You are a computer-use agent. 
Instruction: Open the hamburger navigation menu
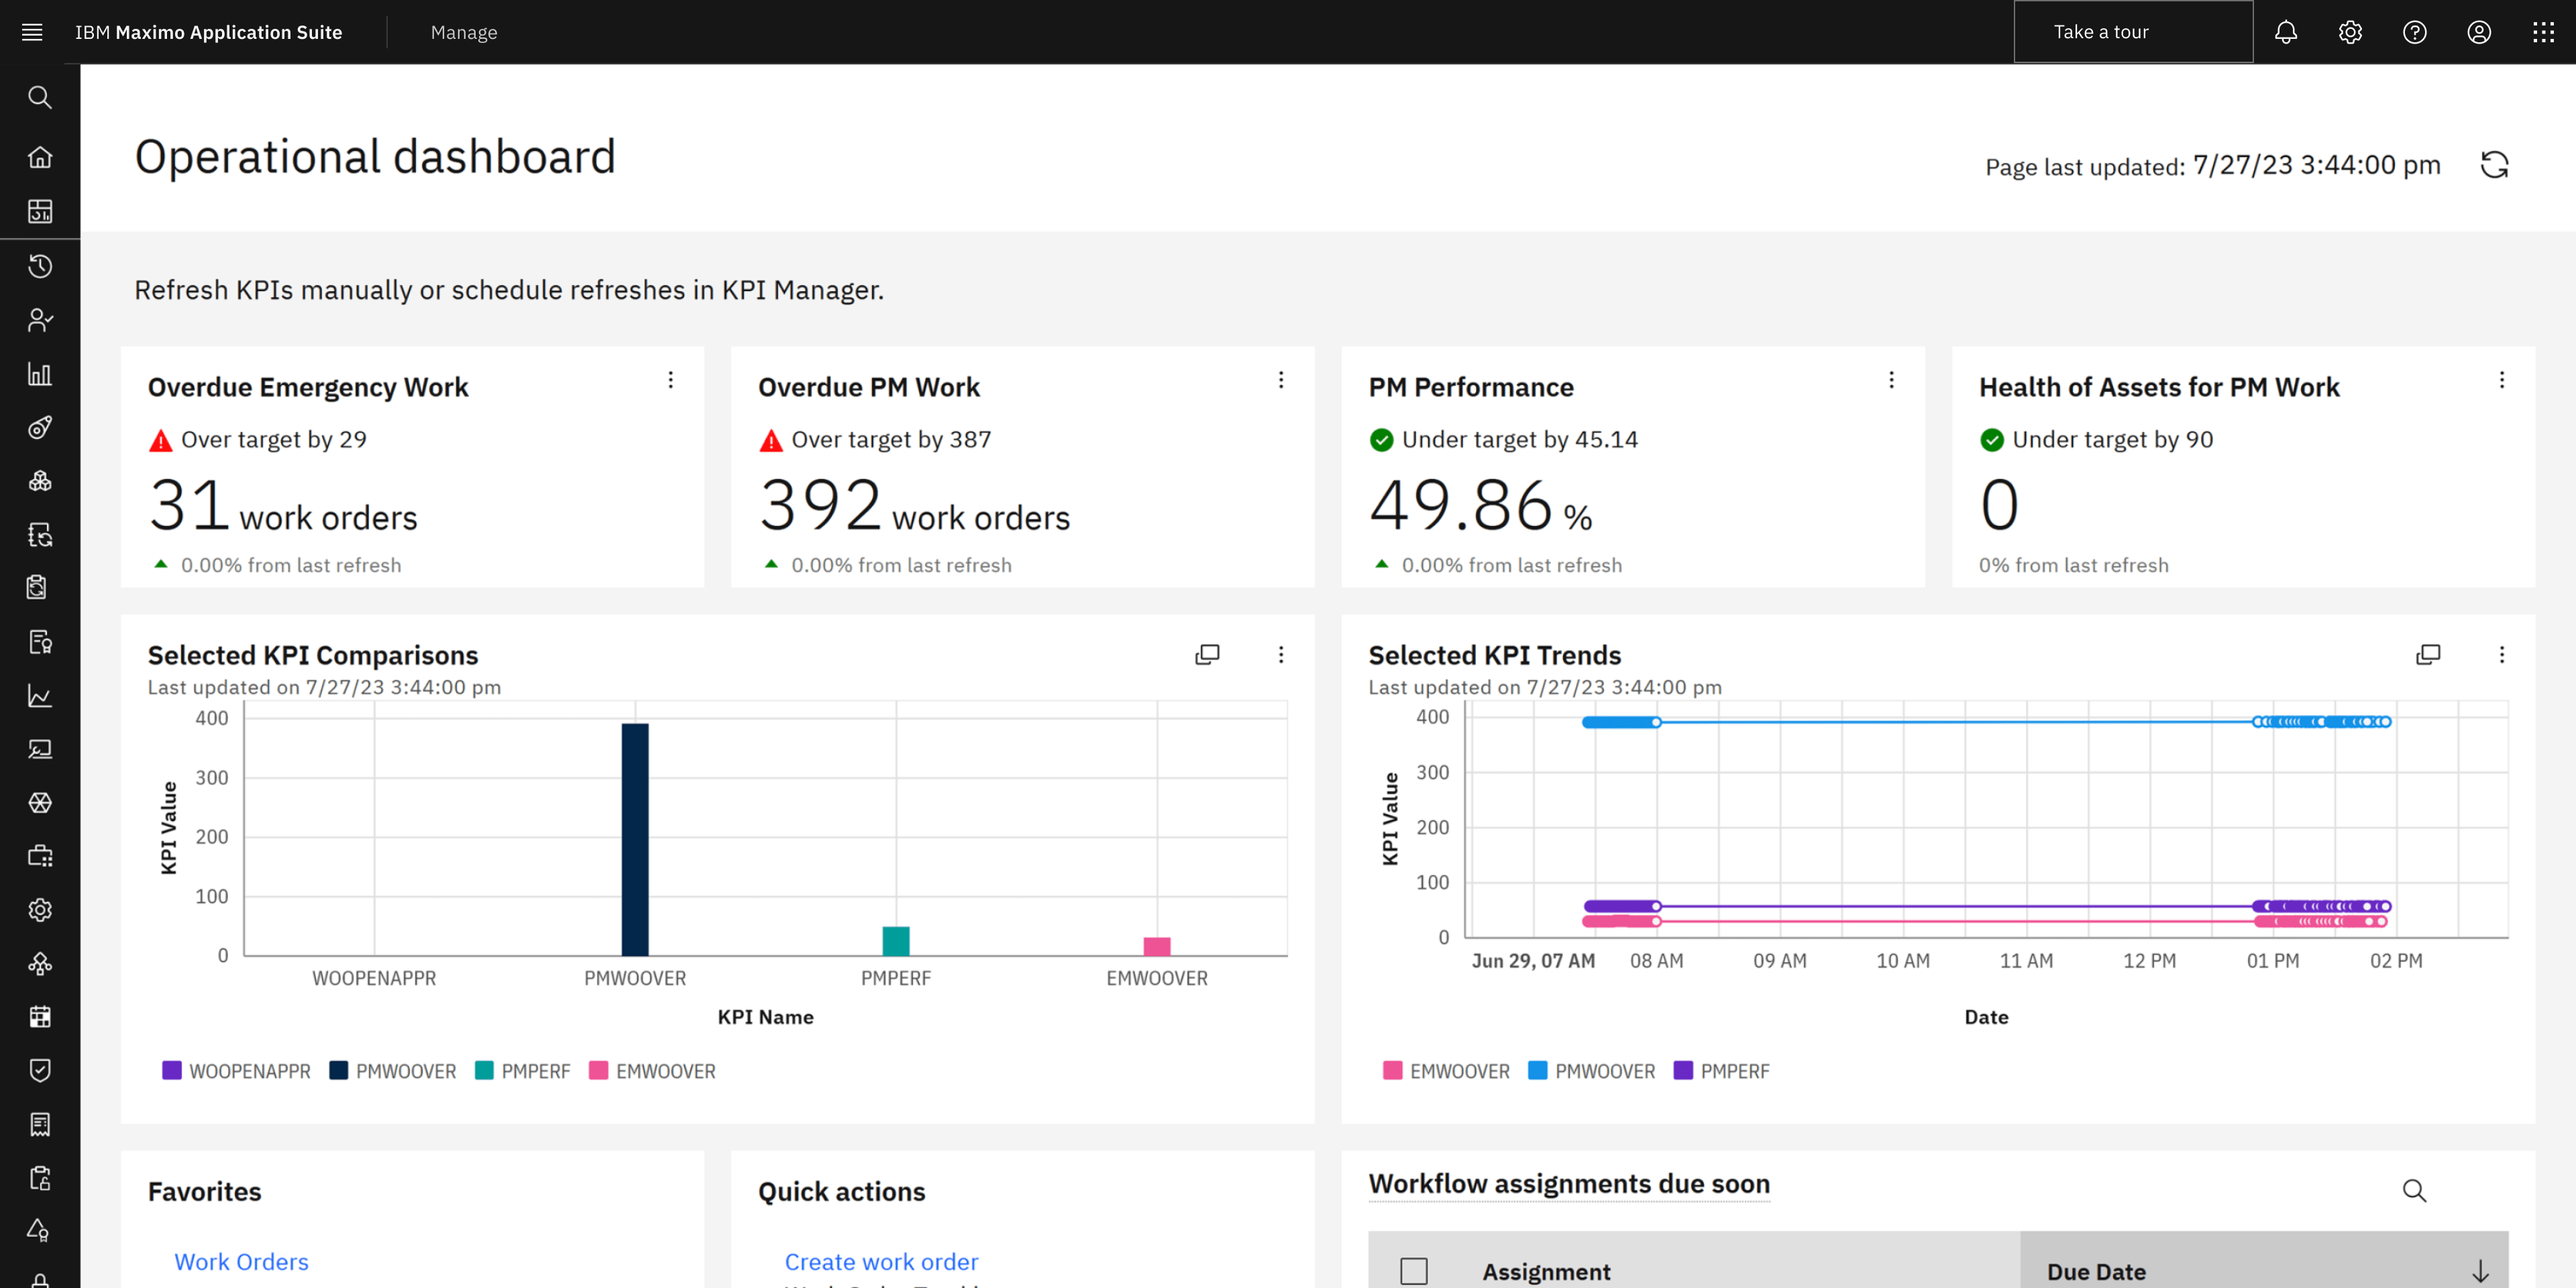[x=32, y=32]
